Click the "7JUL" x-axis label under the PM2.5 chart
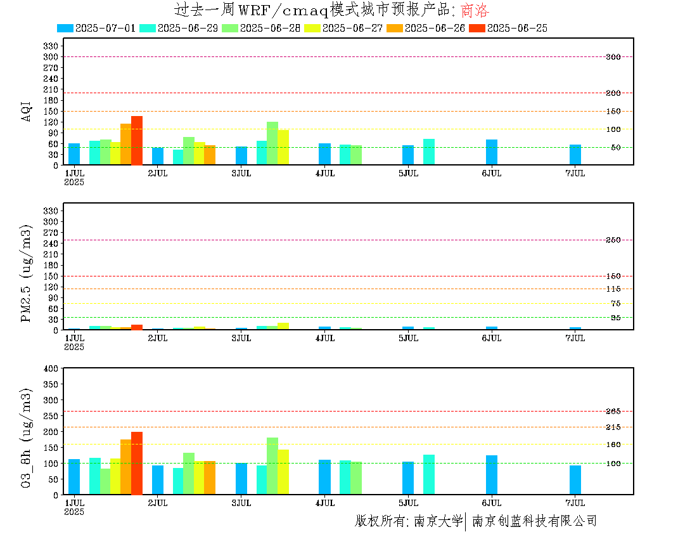 coord(575,339)
